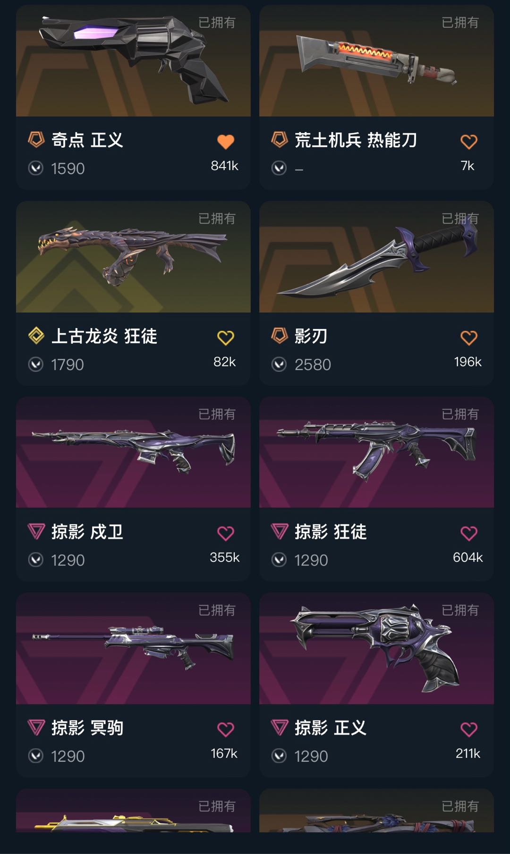
Task: Click the 掠影 狂徒 name label
Action: click(331, 532)
